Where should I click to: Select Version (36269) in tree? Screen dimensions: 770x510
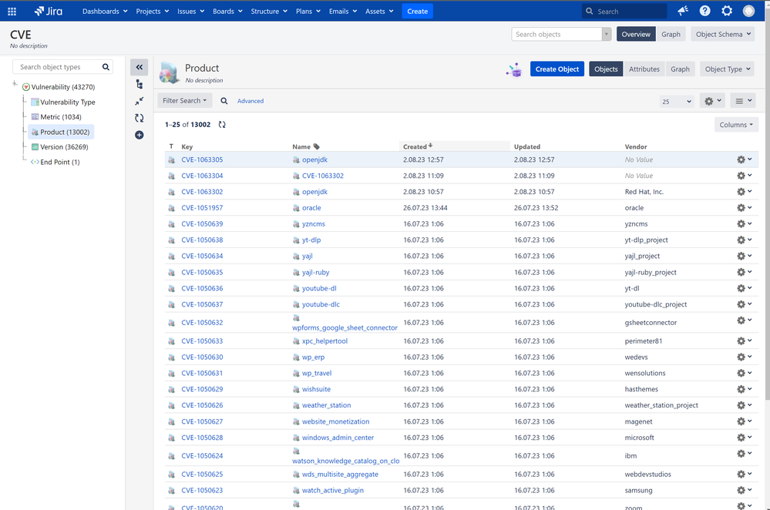(x=64, y=147)
